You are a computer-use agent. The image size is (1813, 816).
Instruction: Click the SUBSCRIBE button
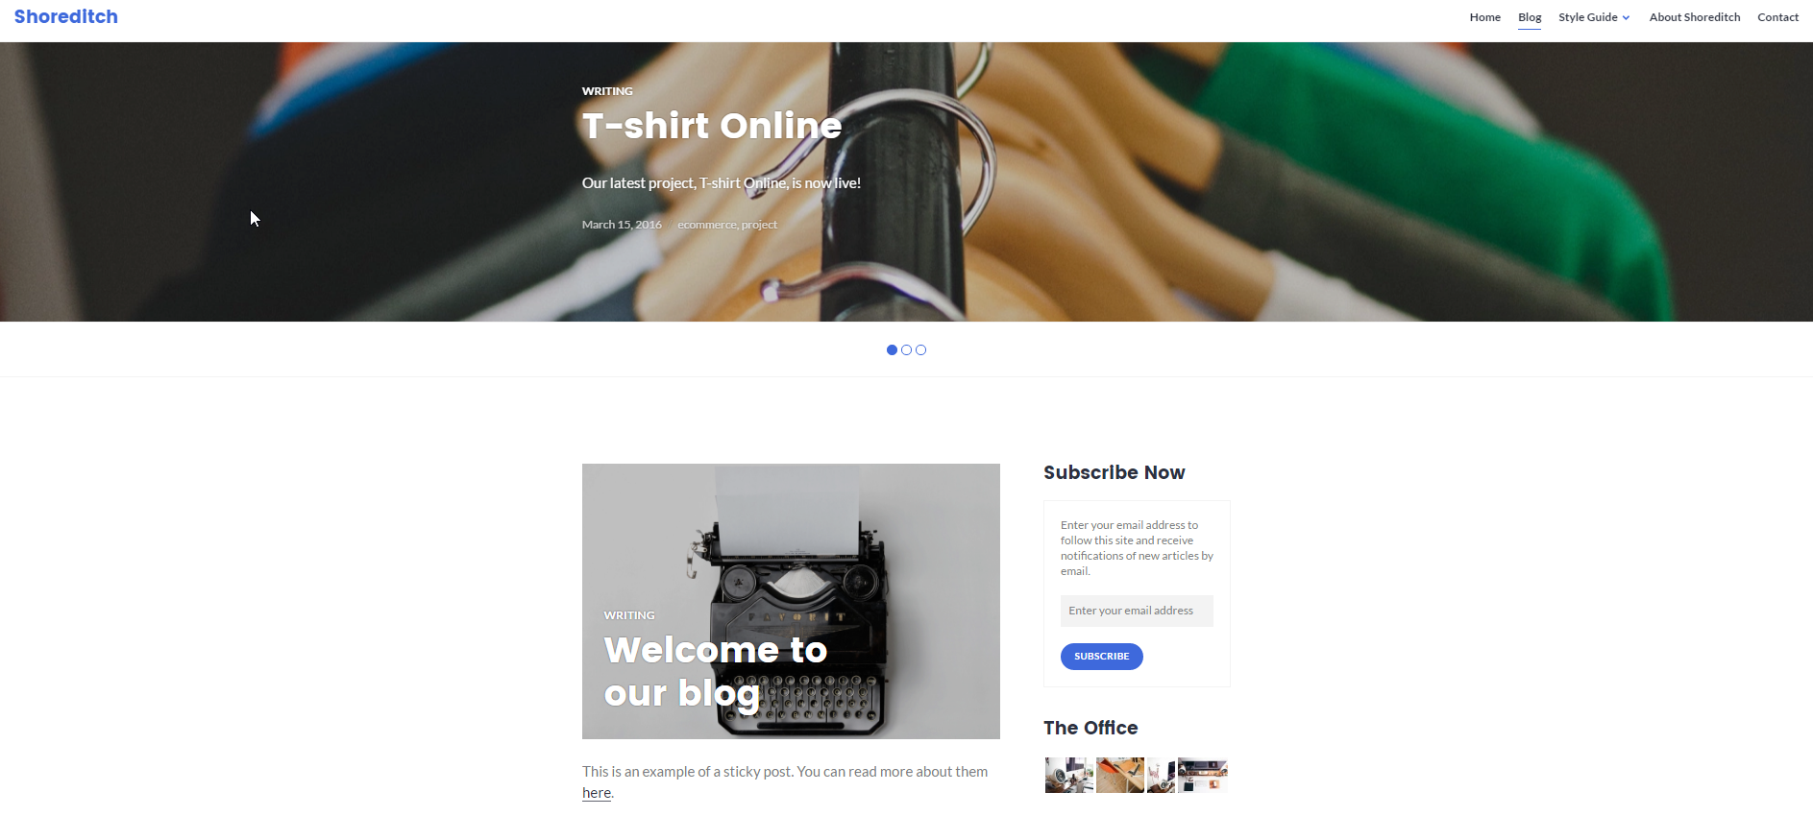(1101, 657)
